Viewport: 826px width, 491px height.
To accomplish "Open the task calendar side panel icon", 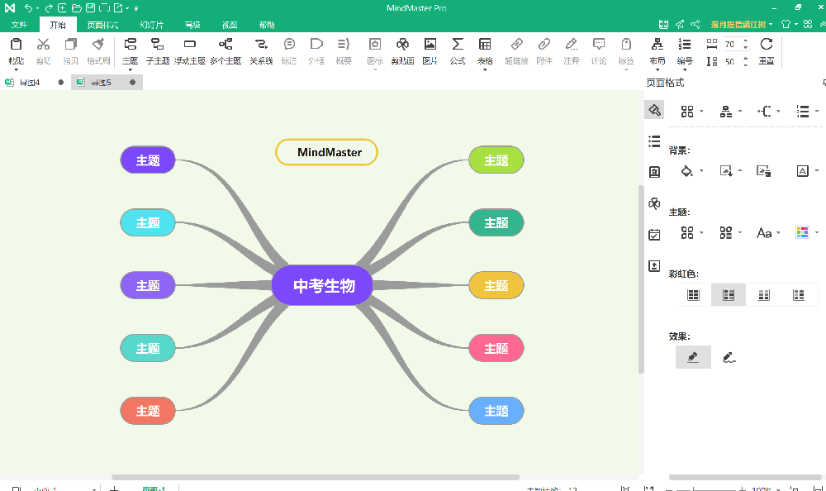I will coord(654,235).
